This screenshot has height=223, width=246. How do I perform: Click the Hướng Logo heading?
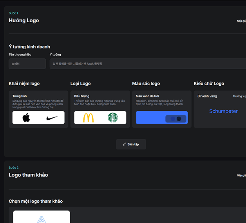[x=24, y=20]
